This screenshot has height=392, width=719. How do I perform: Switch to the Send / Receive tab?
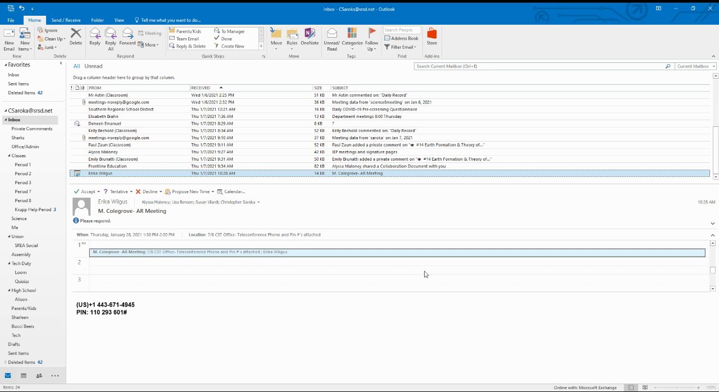pyautogui.click(x=66, y=20)
